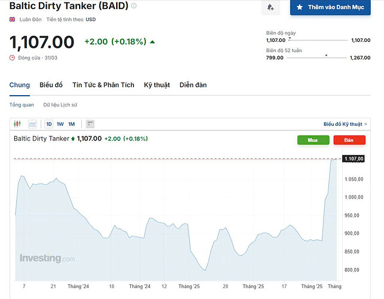
Task: Select the 1D chart interval
Action: tap(49, 124)
